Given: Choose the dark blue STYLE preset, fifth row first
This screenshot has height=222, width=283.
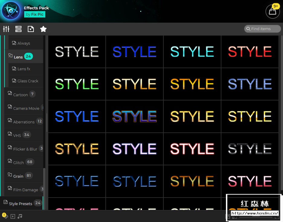Looking at the screenshot, I should [x=77, y=181].
